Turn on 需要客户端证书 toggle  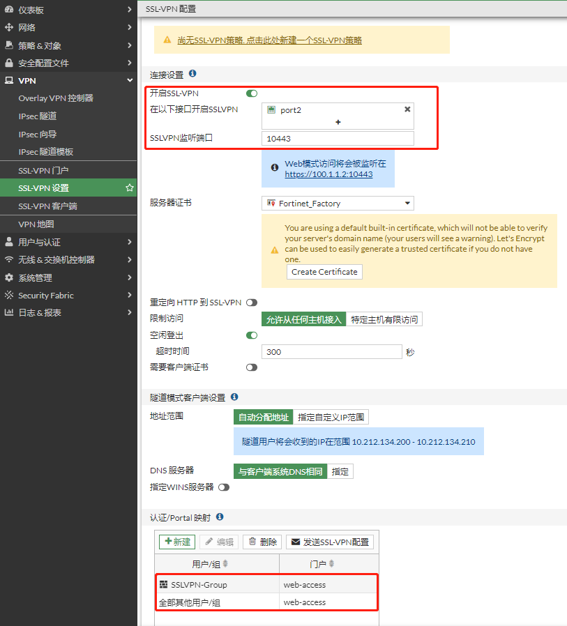coord(251,367)
